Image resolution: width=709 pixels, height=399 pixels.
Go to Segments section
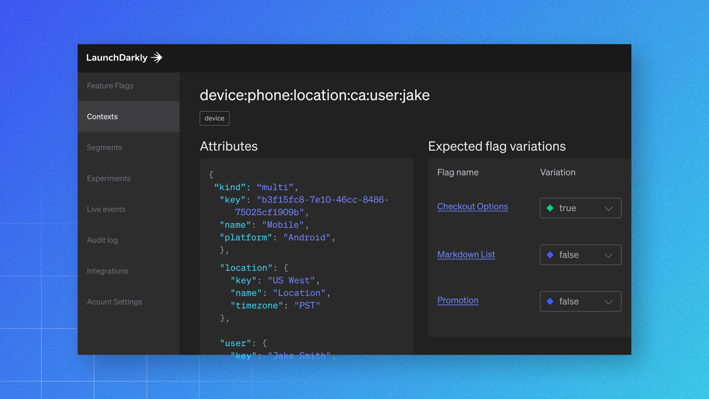click(x=104, y=147)
